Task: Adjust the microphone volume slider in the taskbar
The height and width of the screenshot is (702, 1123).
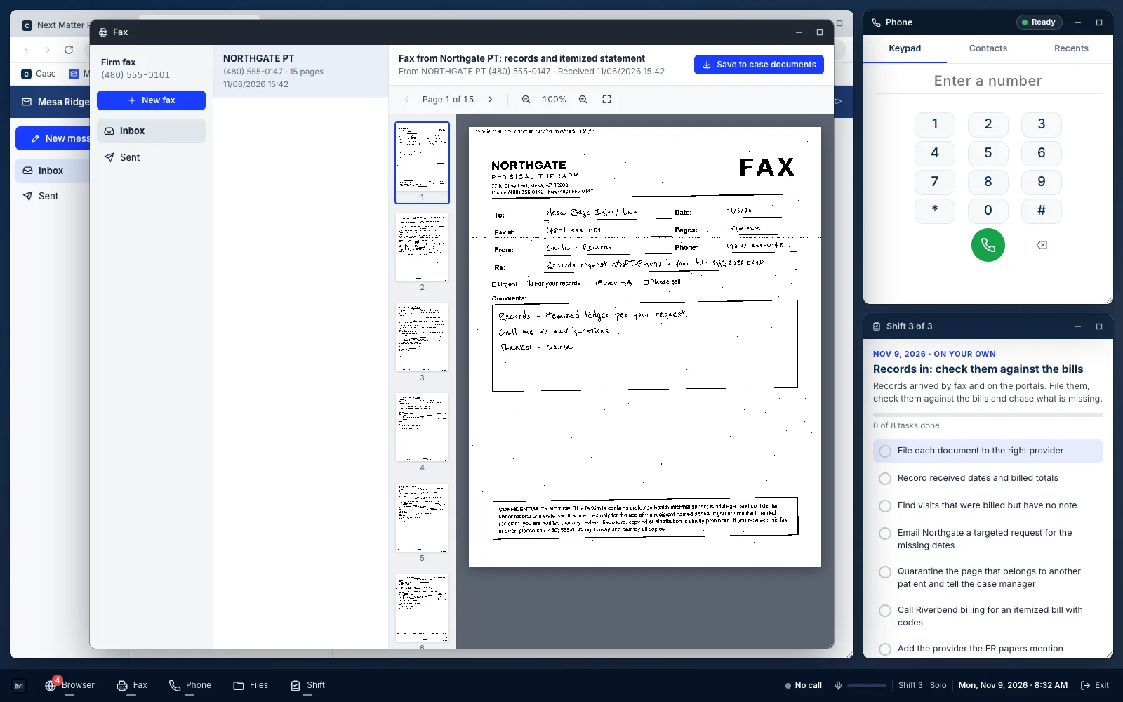Action: click(x=867, y=685)
